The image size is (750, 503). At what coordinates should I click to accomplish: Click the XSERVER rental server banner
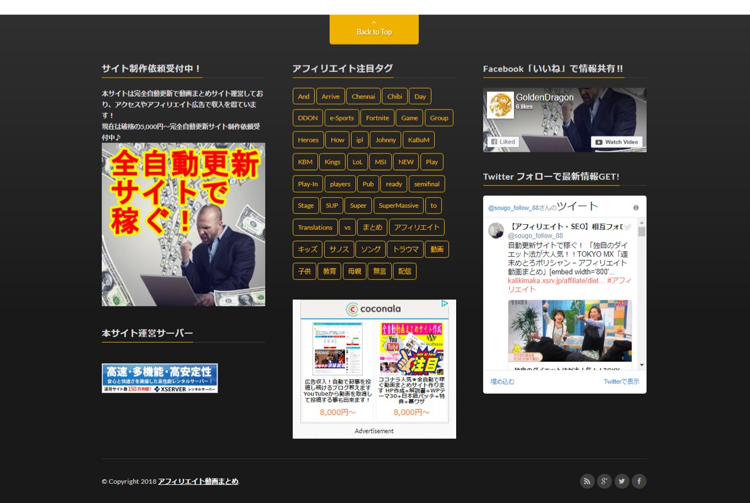pyautogui.click(x=160, y=378)
